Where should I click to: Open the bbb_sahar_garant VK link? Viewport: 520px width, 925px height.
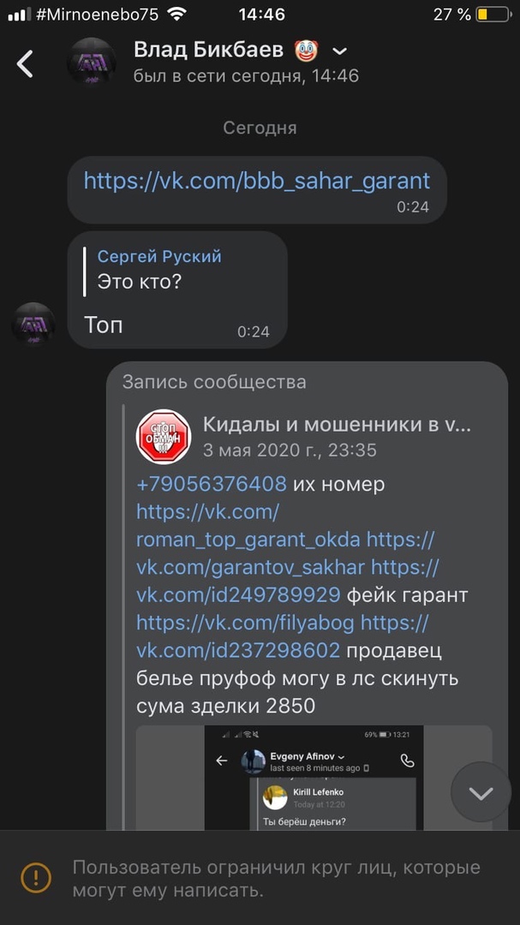click(x=256, y=181)
